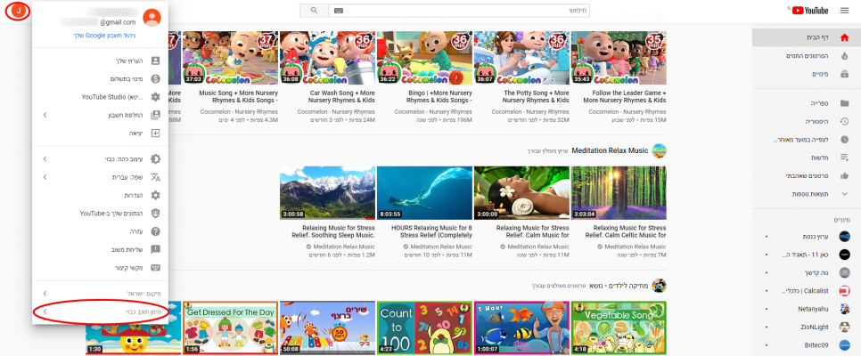This screenshot has height=356, width=861.
Task: Open Get Dressed For The Day thumbnail
Action: [230, 328]
